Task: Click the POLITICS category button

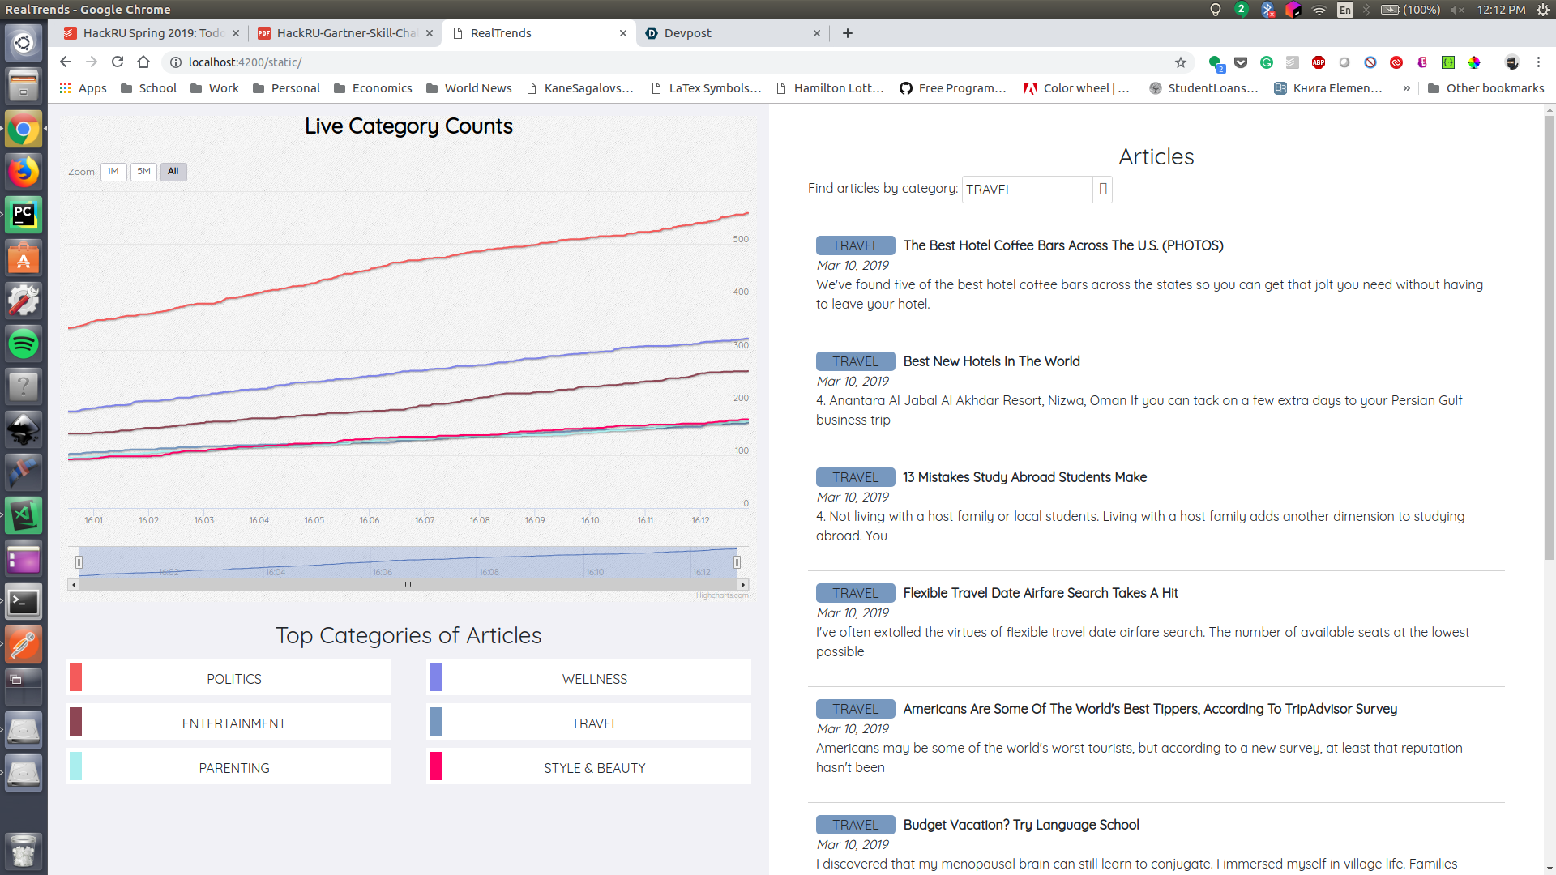Action: click(234, 679)
